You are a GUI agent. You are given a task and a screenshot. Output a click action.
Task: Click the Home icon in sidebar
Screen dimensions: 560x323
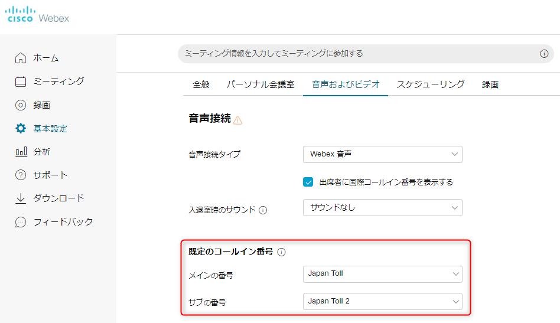pos(21,58)
